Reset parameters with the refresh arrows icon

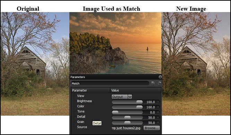pyautogui.click(x=159, y=83)
